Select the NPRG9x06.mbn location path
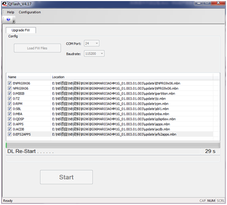 click(115, 88)
